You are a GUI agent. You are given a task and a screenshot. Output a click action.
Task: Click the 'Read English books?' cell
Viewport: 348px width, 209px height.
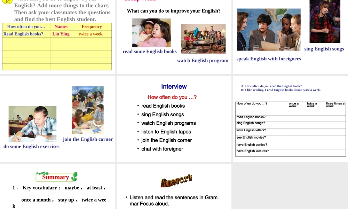[x=26, y=34]
